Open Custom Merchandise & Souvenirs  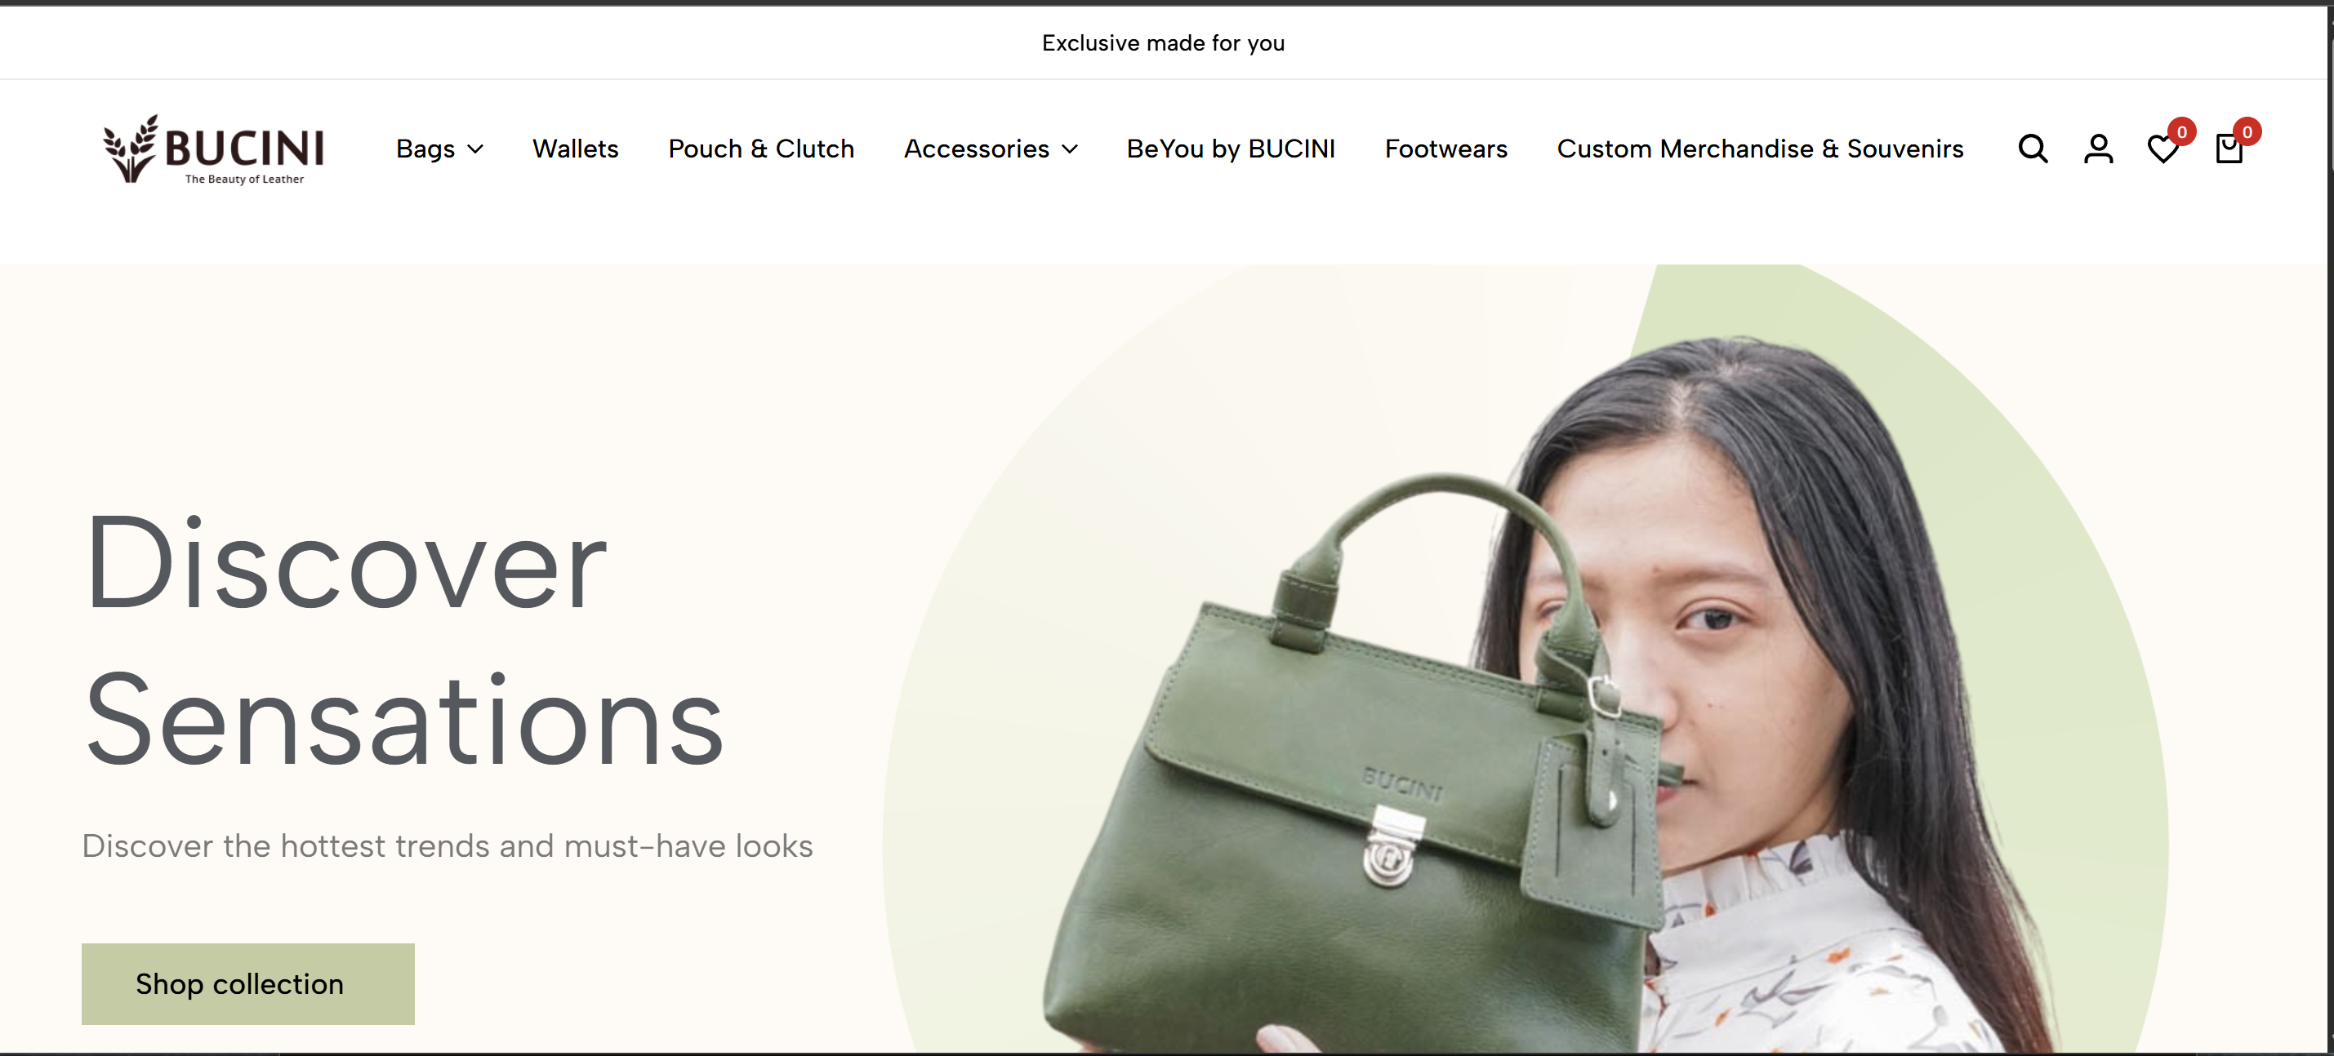[1760, 149]
